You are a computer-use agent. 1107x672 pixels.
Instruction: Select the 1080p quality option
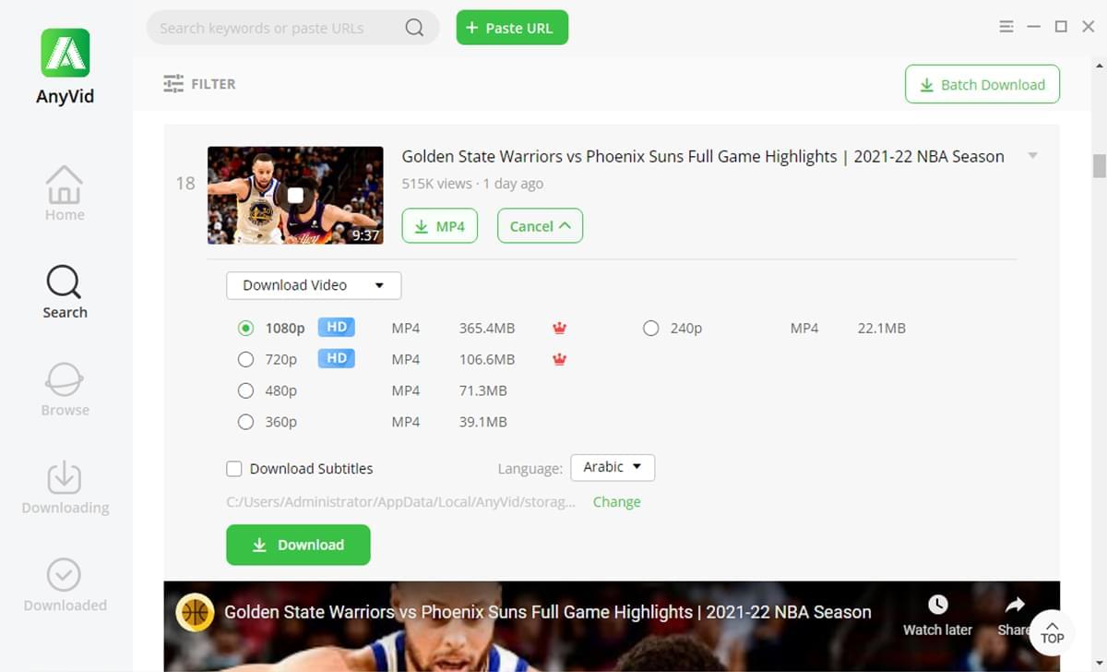pyautogui.click(x=245, y=328)
